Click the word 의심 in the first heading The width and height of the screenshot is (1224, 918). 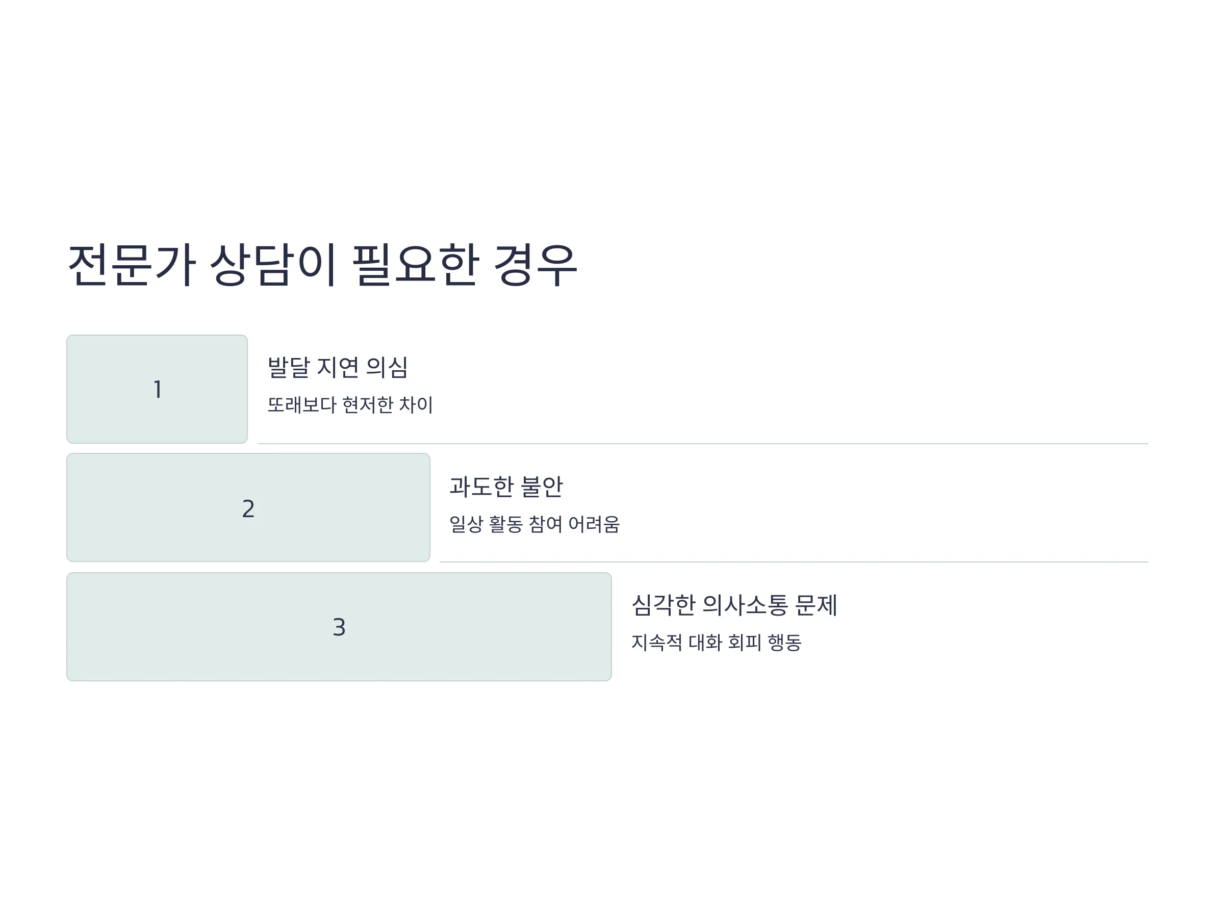[387, 367]
